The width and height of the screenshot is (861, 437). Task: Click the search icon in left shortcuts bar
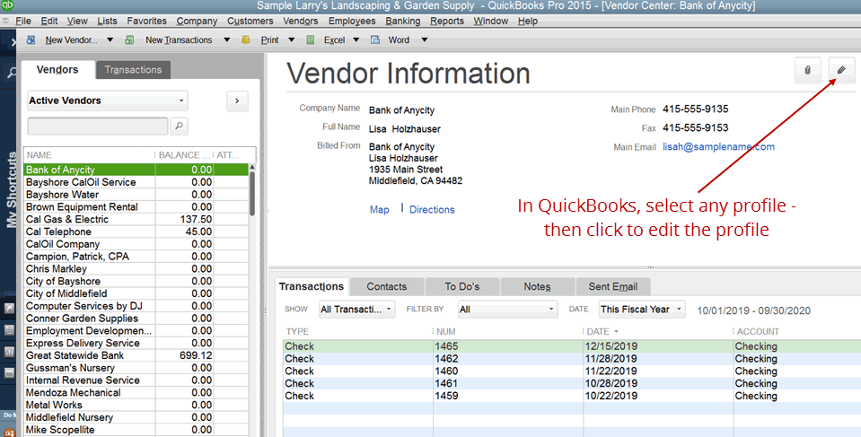point(9,74)
